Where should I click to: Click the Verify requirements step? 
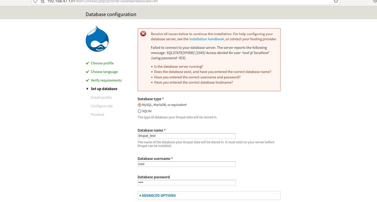click(106, 80)
